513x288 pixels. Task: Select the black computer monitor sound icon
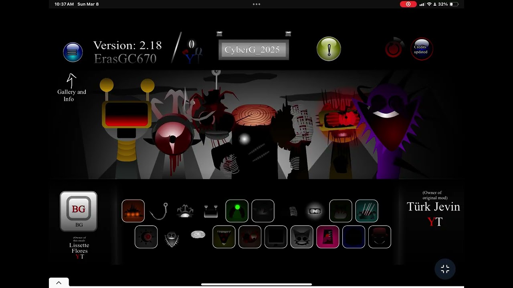[276, 237]
